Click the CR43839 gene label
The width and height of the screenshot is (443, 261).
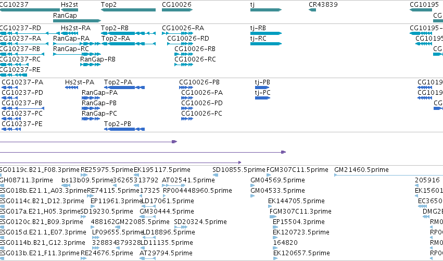point(323,5)
